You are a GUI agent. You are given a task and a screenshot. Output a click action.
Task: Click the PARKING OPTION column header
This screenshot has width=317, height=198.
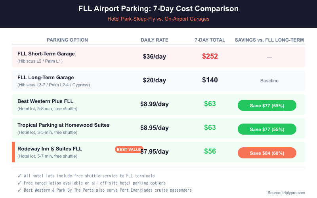coord(67,40)
